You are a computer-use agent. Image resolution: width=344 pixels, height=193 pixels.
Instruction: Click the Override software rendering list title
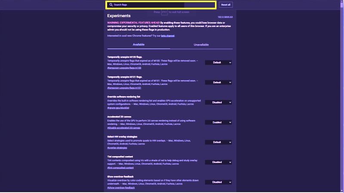point(124,97)
